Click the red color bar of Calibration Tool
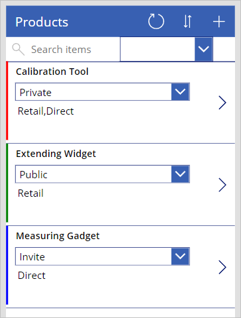The height and width of the screenshot is (318, 241). click(7, 101)
